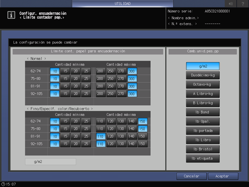Click the Aceptar button
The image size is (249, 187).
223,176
